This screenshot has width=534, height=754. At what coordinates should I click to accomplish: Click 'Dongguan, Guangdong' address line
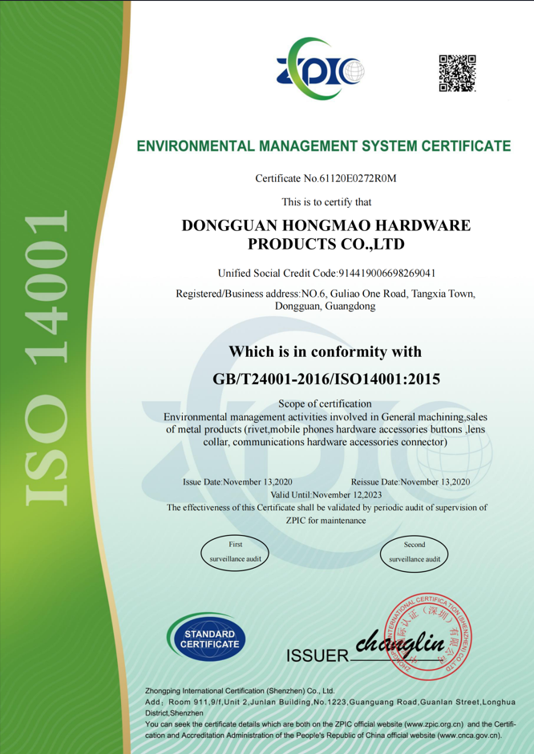[325, 306]
